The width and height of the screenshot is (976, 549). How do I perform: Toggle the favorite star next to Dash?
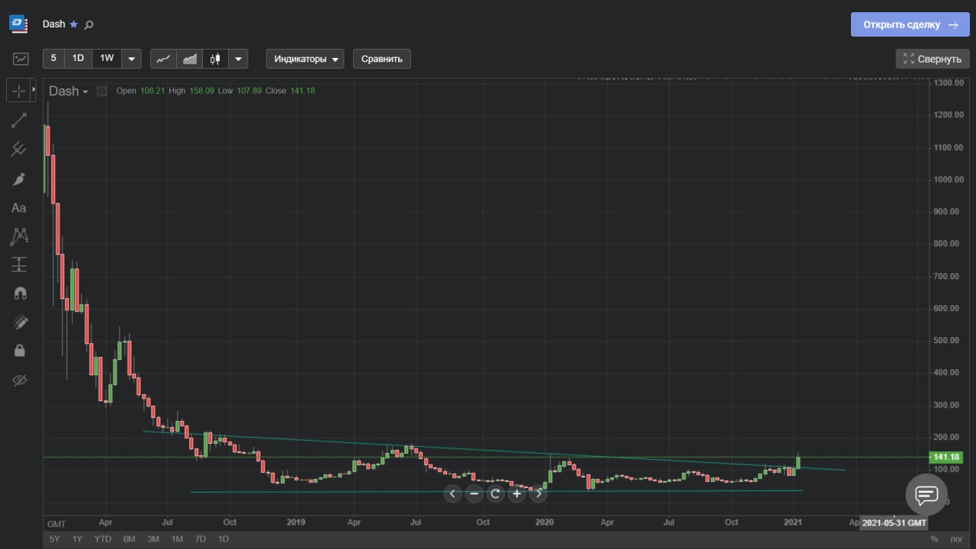(74, 24)
